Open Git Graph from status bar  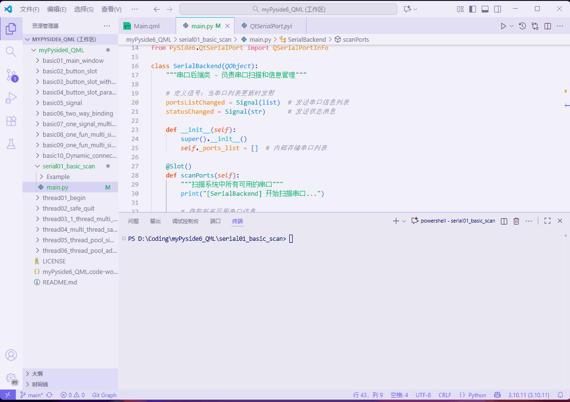point(104,395)
